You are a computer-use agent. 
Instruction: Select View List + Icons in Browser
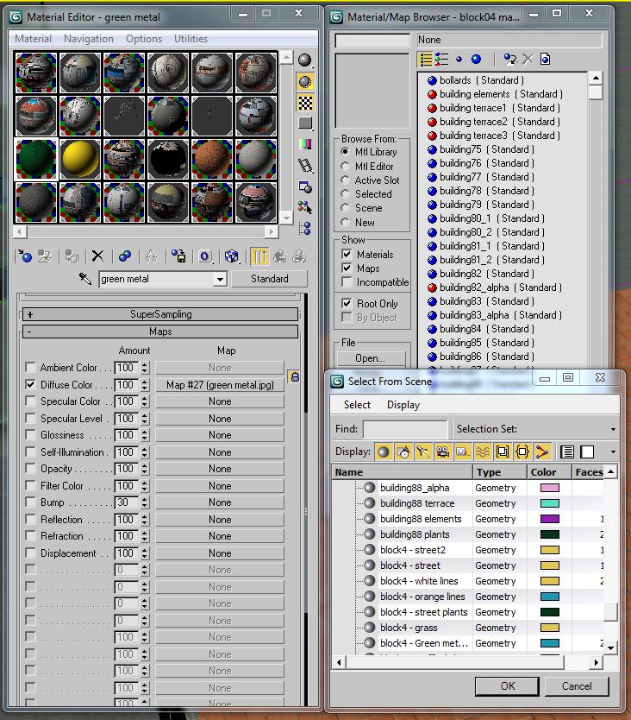coord(442,60)
